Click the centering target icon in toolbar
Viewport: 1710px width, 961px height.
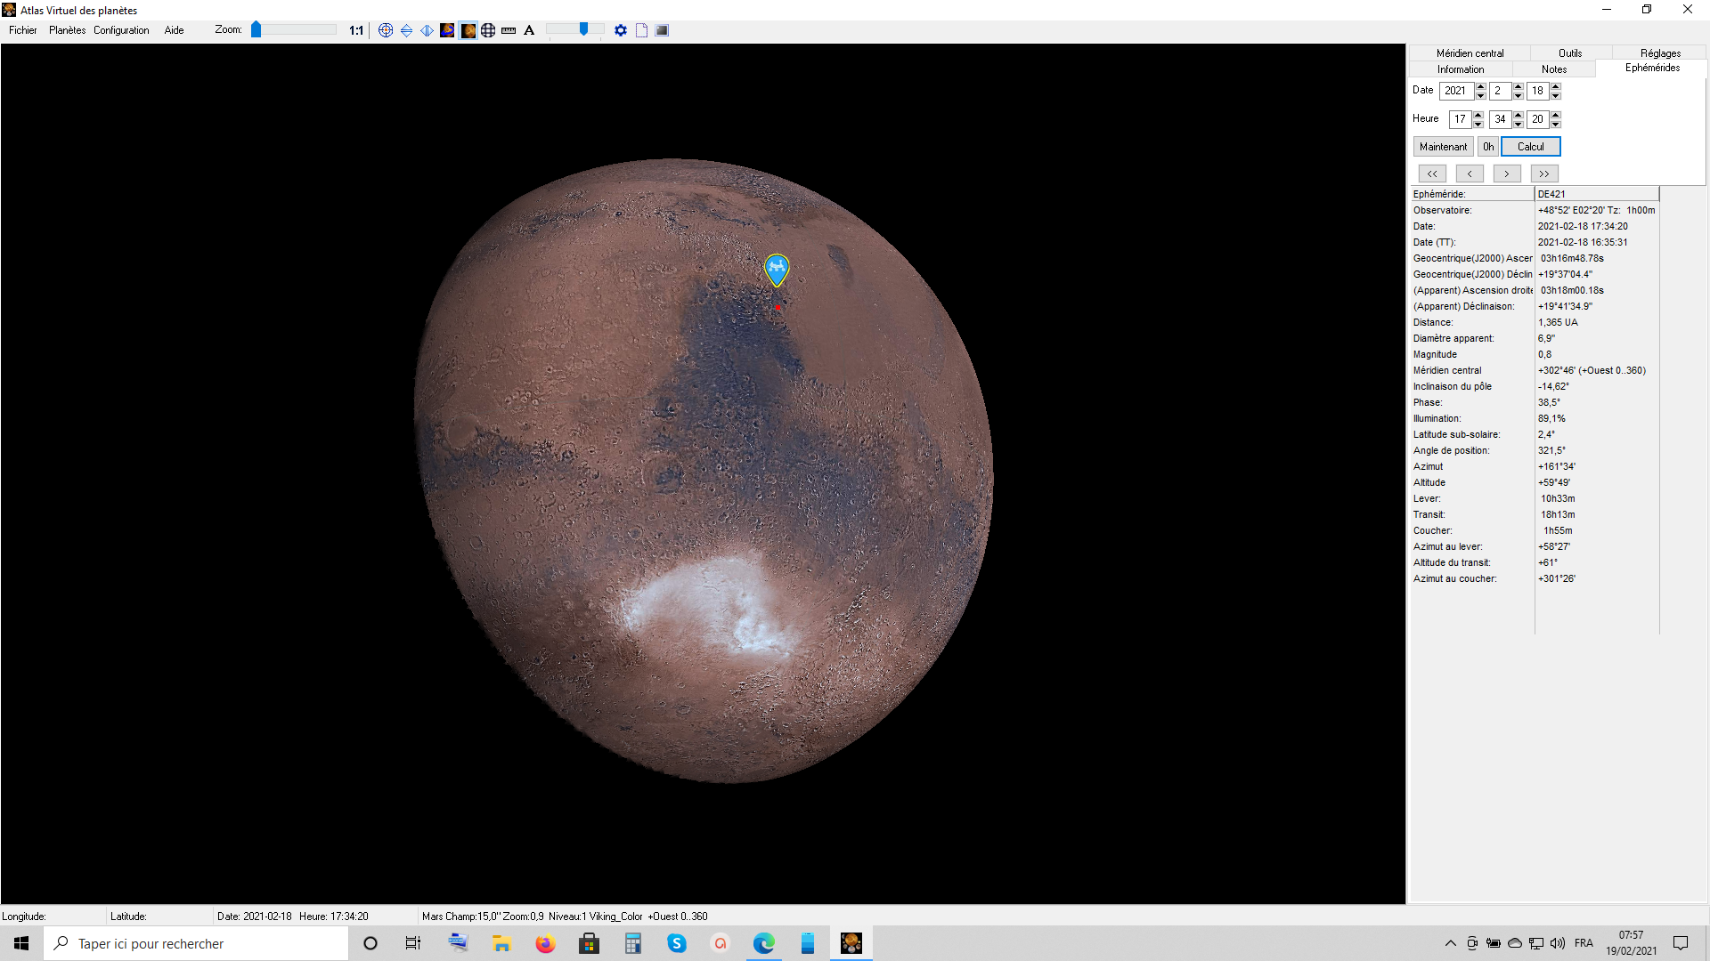[386, 30]
